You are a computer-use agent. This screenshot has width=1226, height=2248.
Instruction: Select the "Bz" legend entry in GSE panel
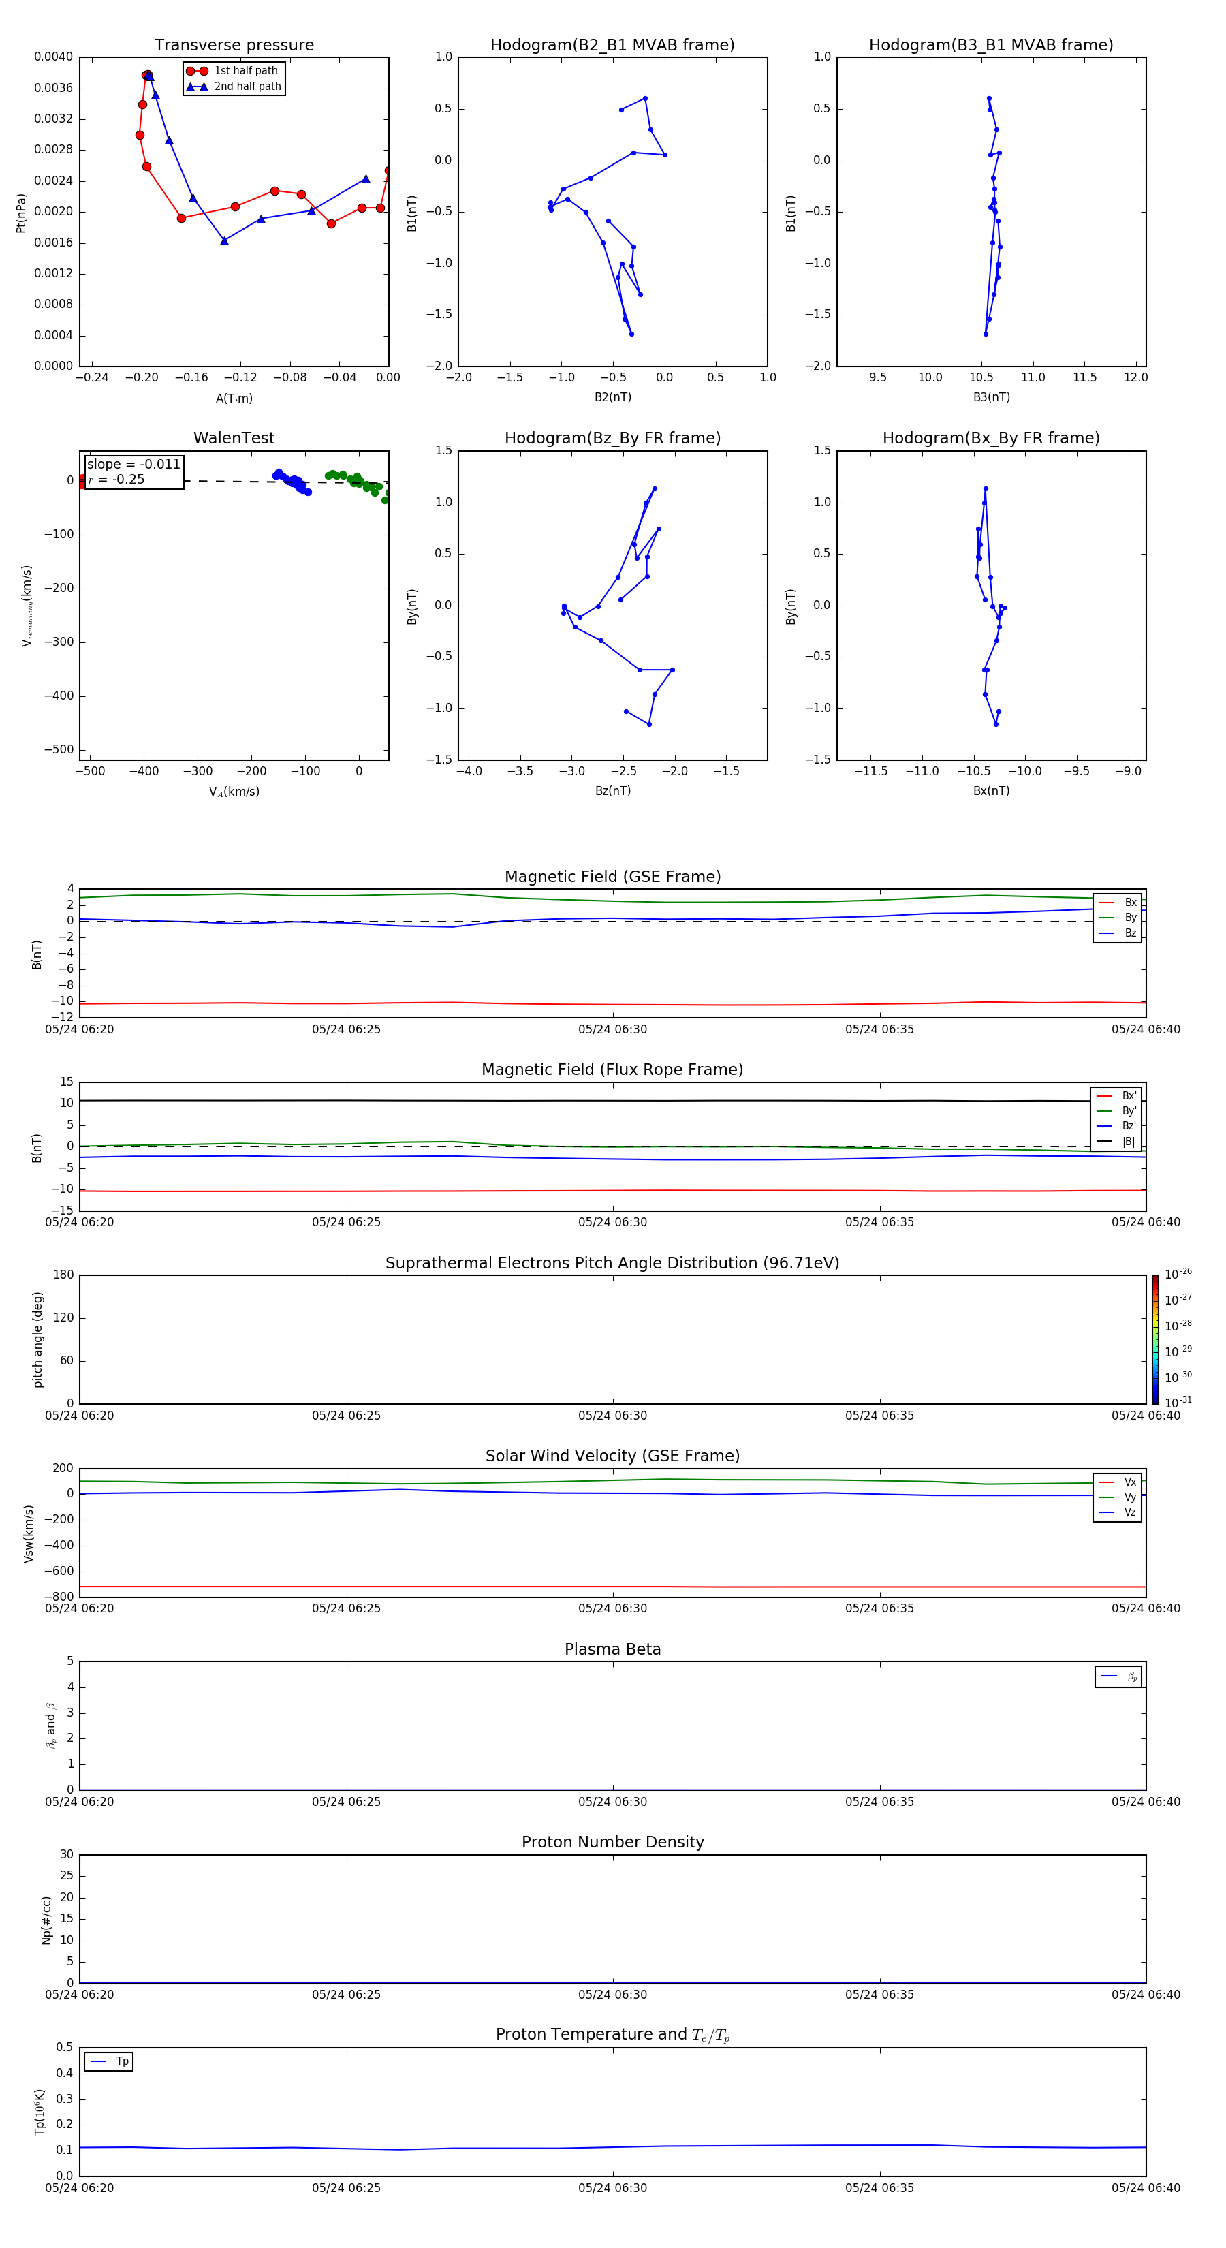1118,933
